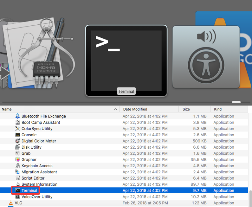The height and width of the screenshot is (207, 252).
Task: Click the Digital Color Meter icon
Action: pyautogui.click(x=18, y=141)
